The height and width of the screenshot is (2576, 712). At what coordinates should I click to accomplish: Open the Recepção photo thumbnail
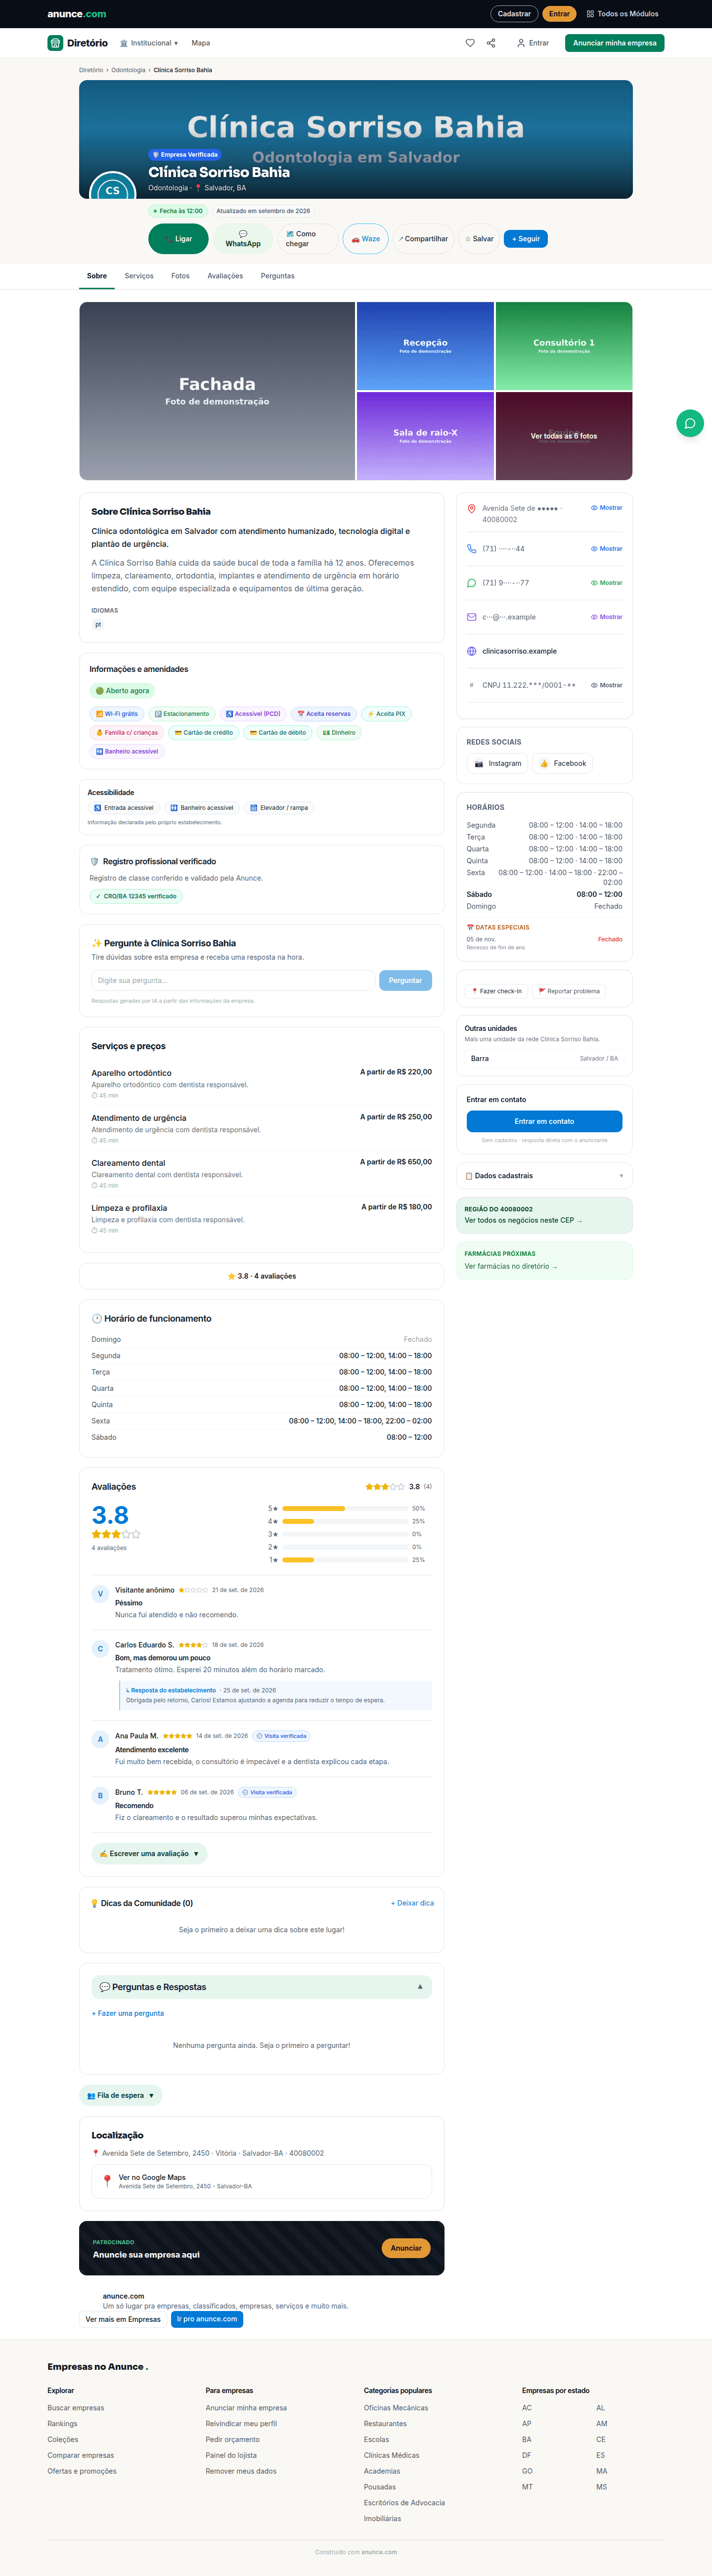coord(425,346)
